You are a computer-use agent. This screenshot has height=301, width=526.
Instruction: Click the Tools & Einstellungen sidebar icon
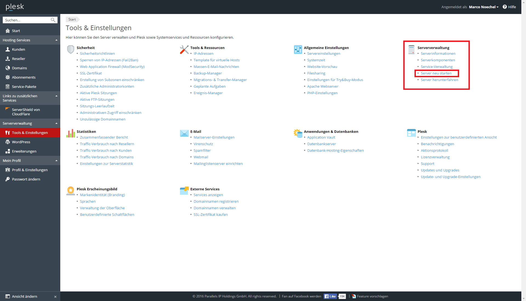click(8, 133)
